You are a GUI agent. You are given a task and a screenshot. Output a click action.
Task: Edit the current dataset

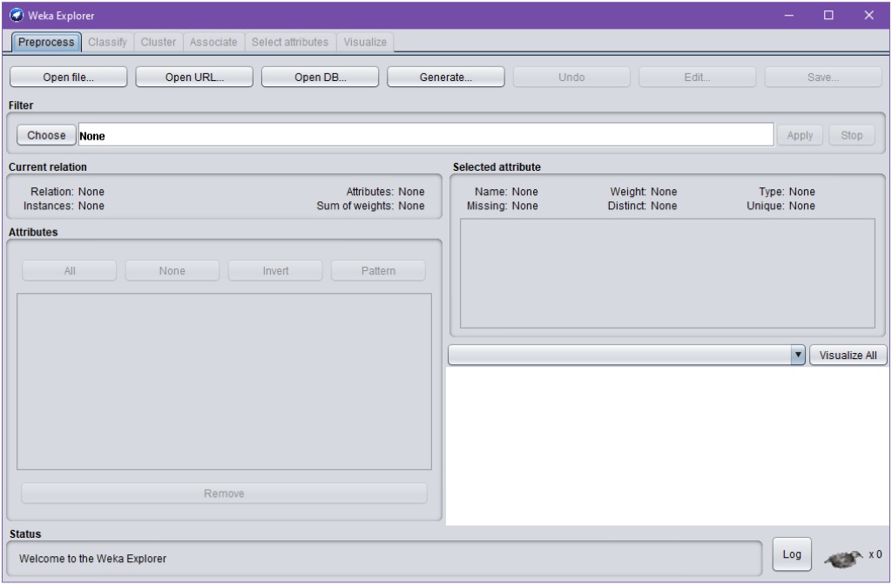697,77
